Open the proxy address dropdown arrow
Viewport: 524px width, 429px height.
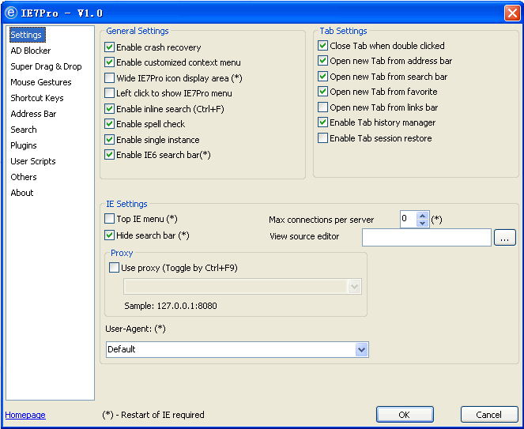point(354,287)
